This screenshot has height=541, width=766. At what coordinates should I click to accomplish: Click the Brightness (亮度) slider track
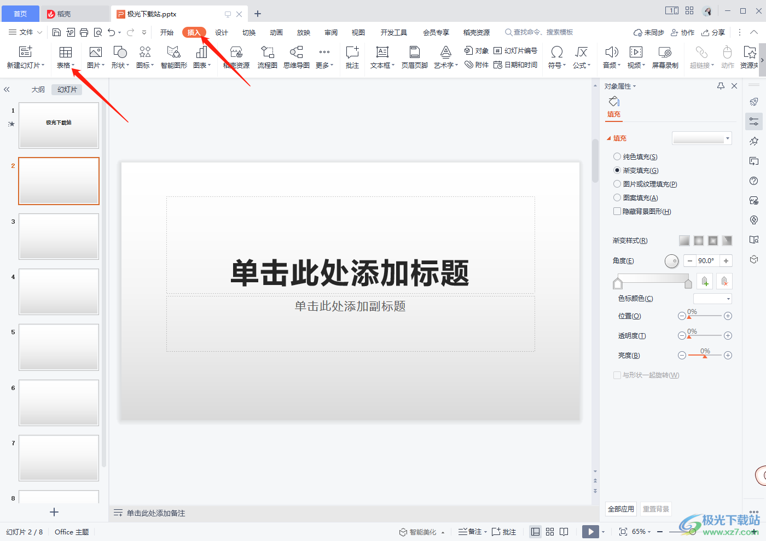(705, 355)
